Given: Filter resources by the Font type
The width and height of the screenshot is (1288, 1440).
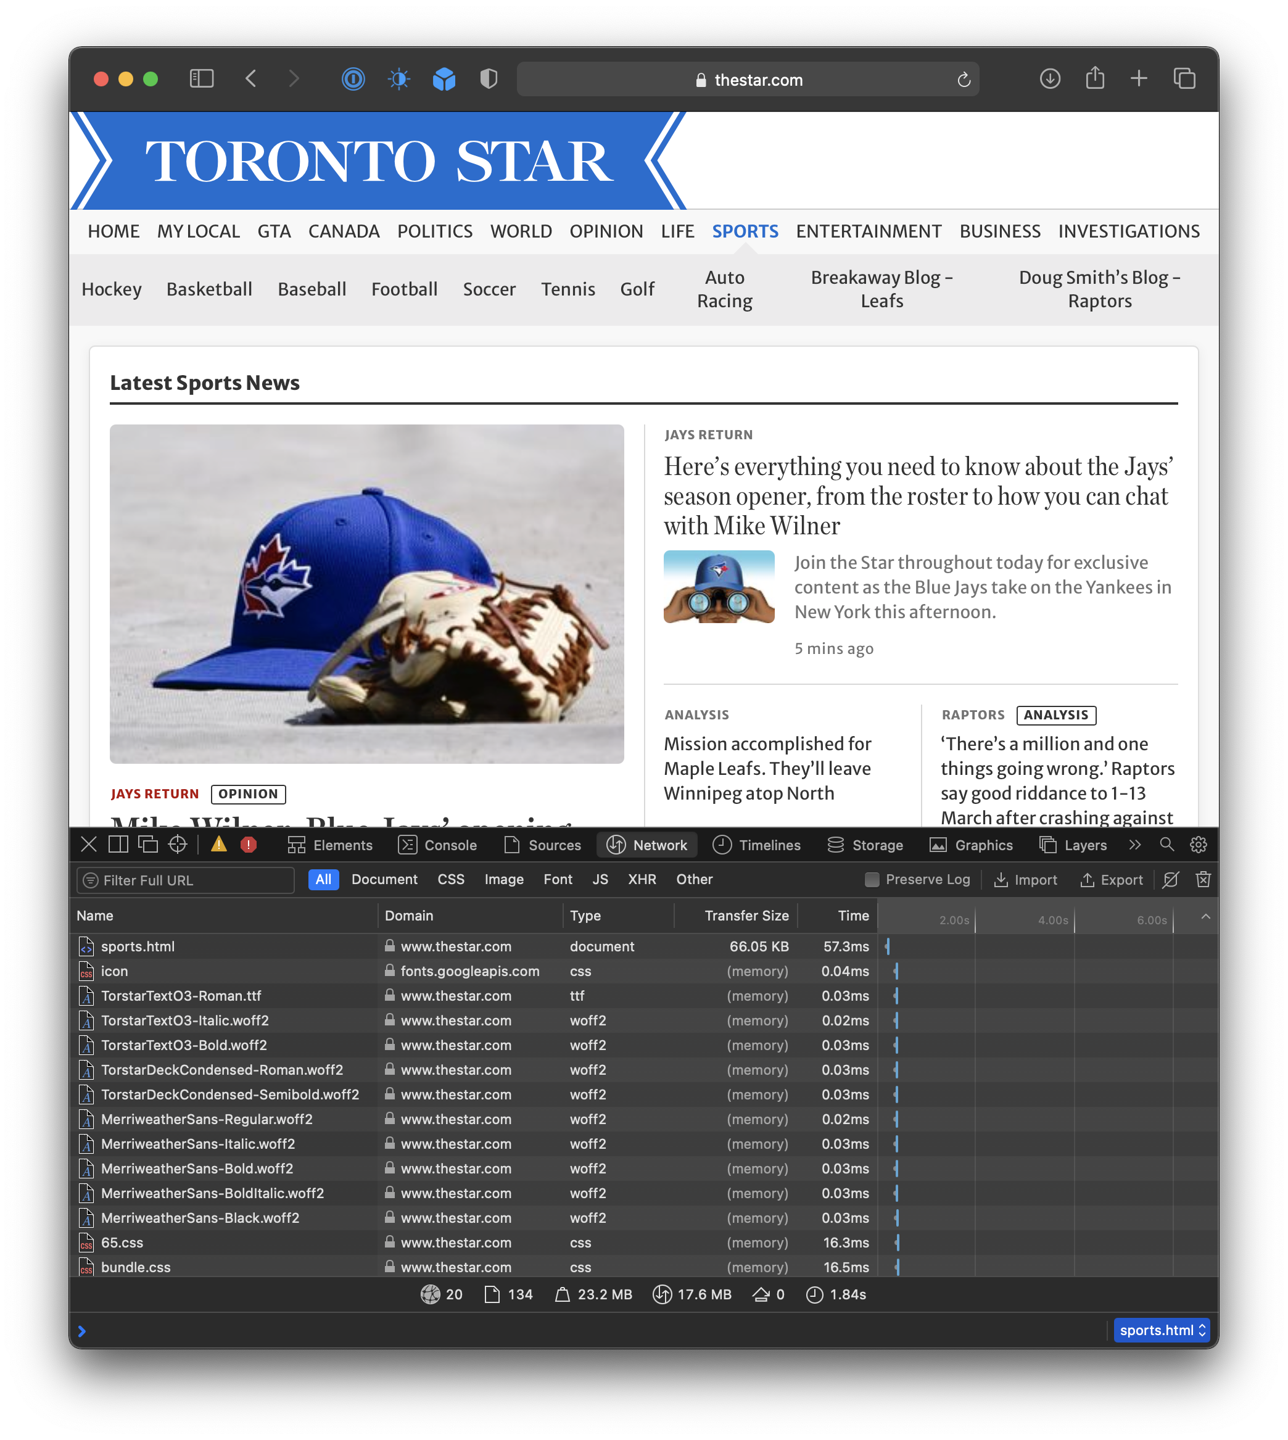Looking at the screenshot, I should click(558, 879).
